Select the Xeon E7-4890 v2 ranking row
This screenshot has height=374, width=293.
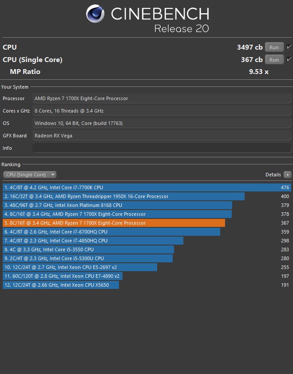pos(147,276)
